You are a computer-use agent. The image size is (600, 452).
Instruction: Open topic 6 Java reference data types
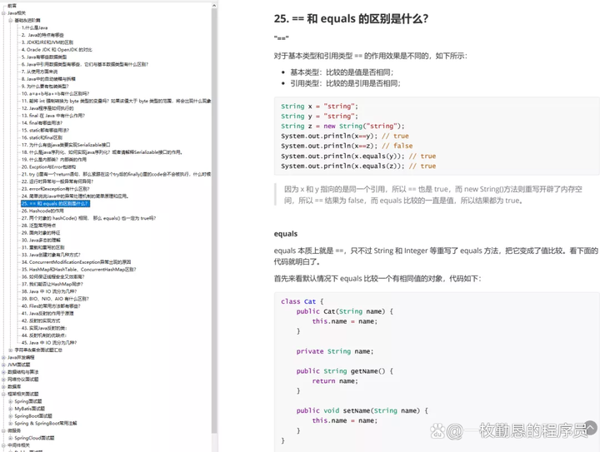coord(84,64)
